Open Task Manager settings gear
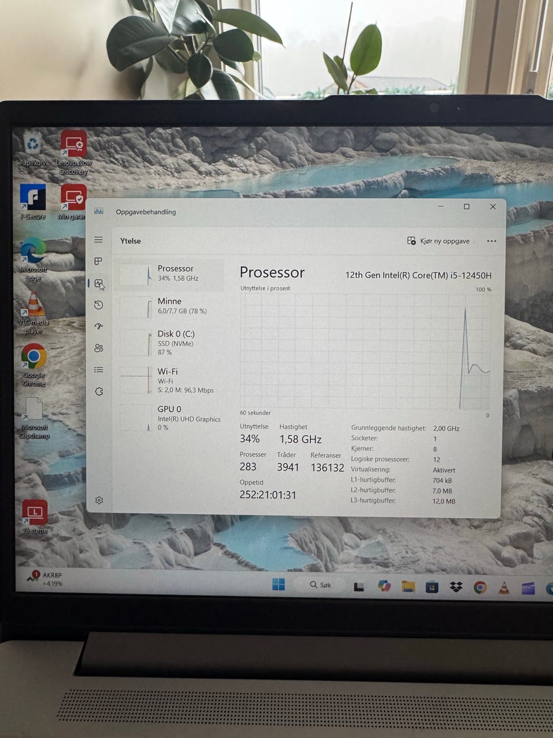This screenshot has width=553, height=738. (99, 500)
